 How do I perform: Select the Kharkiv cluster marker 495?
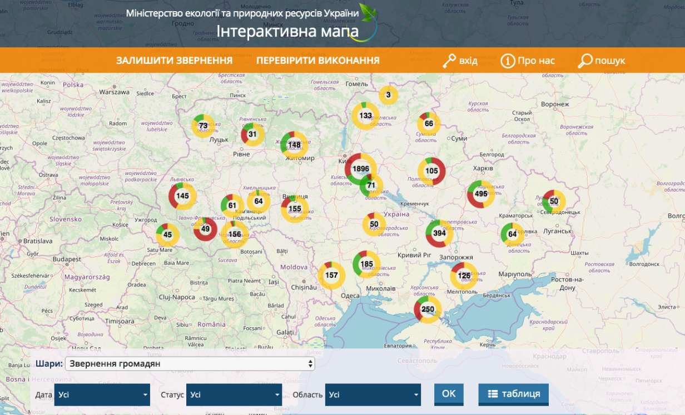click(x=481, y=194)
